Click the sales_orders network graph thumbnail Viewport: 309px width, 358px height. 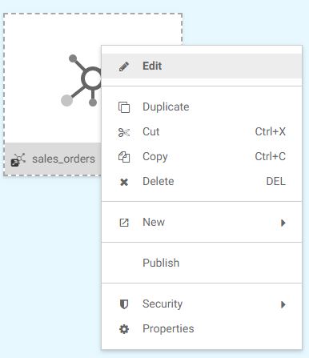click(x=81, y=80)
